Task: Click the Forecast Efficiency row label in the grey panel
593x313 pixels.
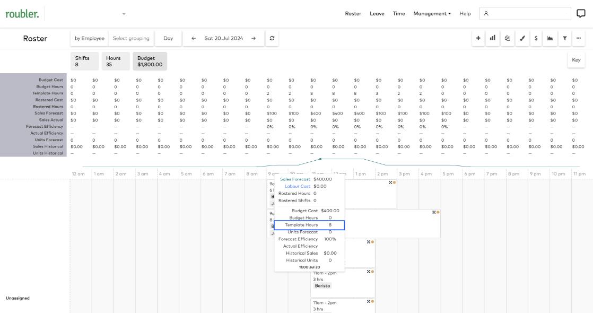Action: [45, 126]
